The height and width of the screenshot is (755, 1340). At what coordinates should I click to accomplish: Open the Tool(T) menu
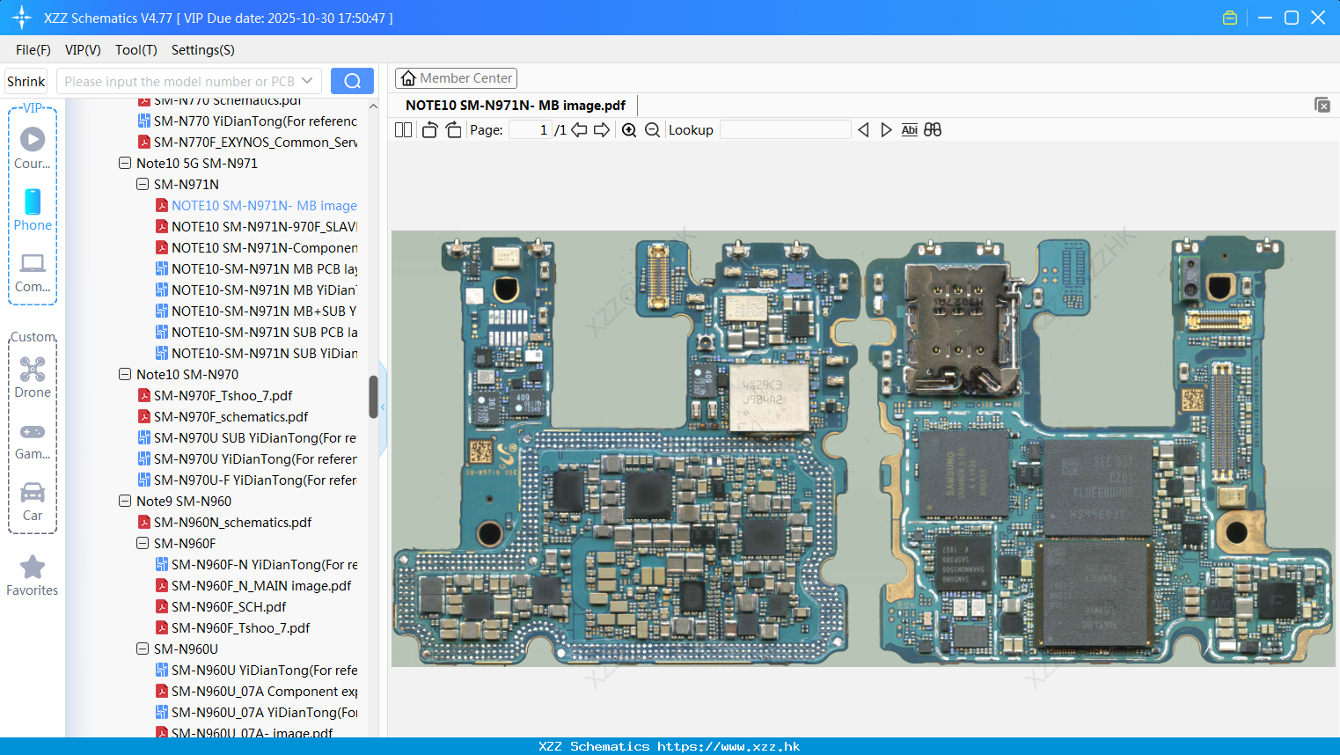pos(136,50)
